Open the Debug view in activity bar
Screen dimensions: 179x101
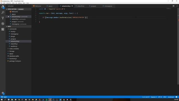pos(3,24)
